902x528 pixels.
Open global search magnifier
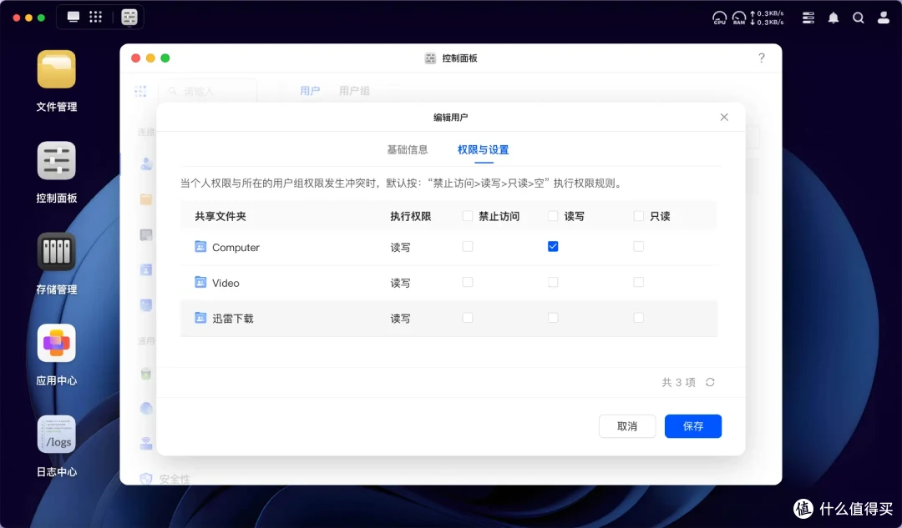click(859, 18)
